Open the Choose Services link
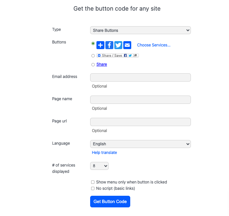 154,45
